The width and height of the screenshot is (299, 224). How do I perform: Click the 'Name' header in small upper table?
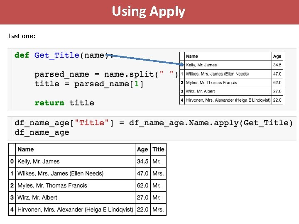coord(192,56)
